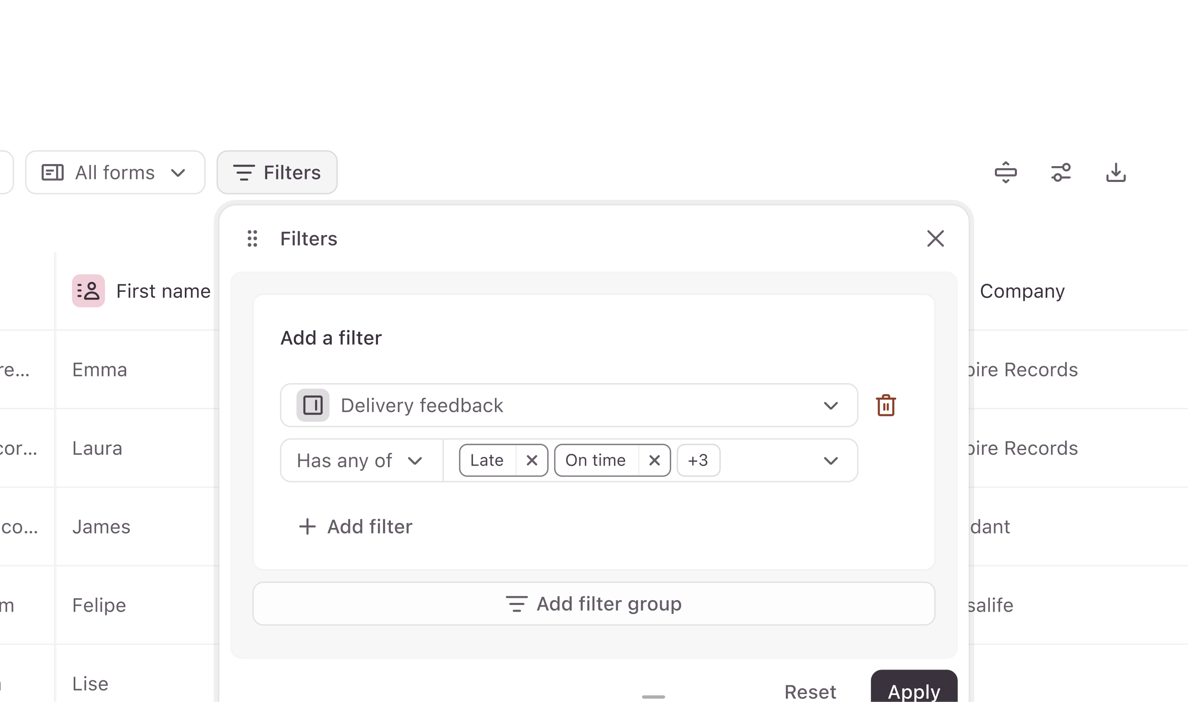Expand the +3 hidden values chip
The image size is (1188, 702).
point(698,460)
